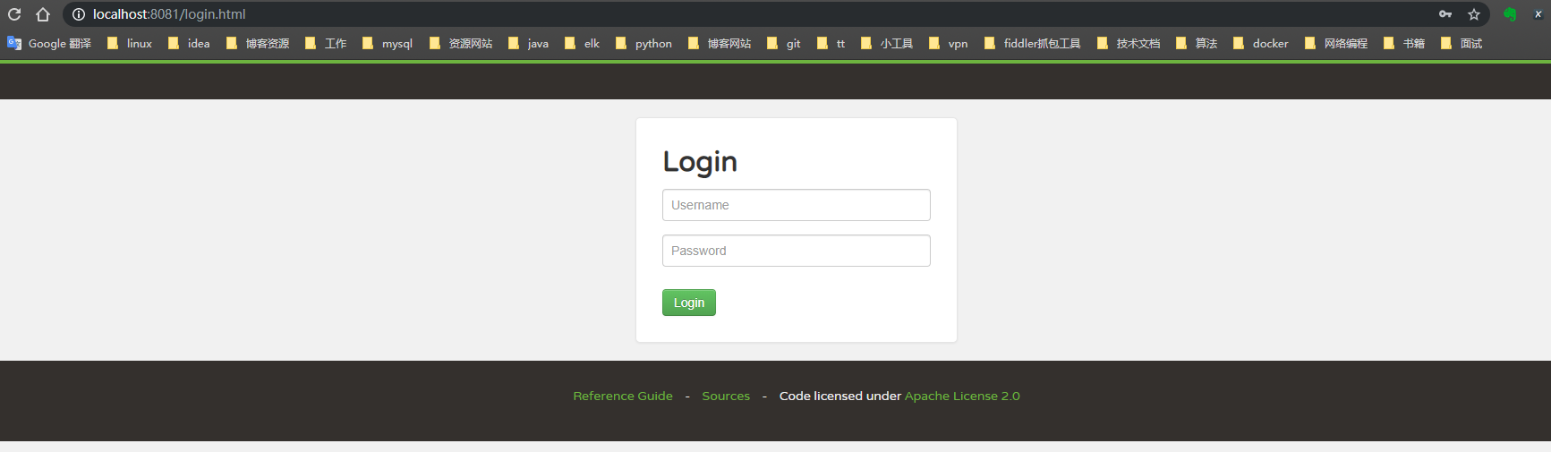Open the Apache License 2.0 link
The height and width of the screenshot is (452, 1551).
[962, 396]
